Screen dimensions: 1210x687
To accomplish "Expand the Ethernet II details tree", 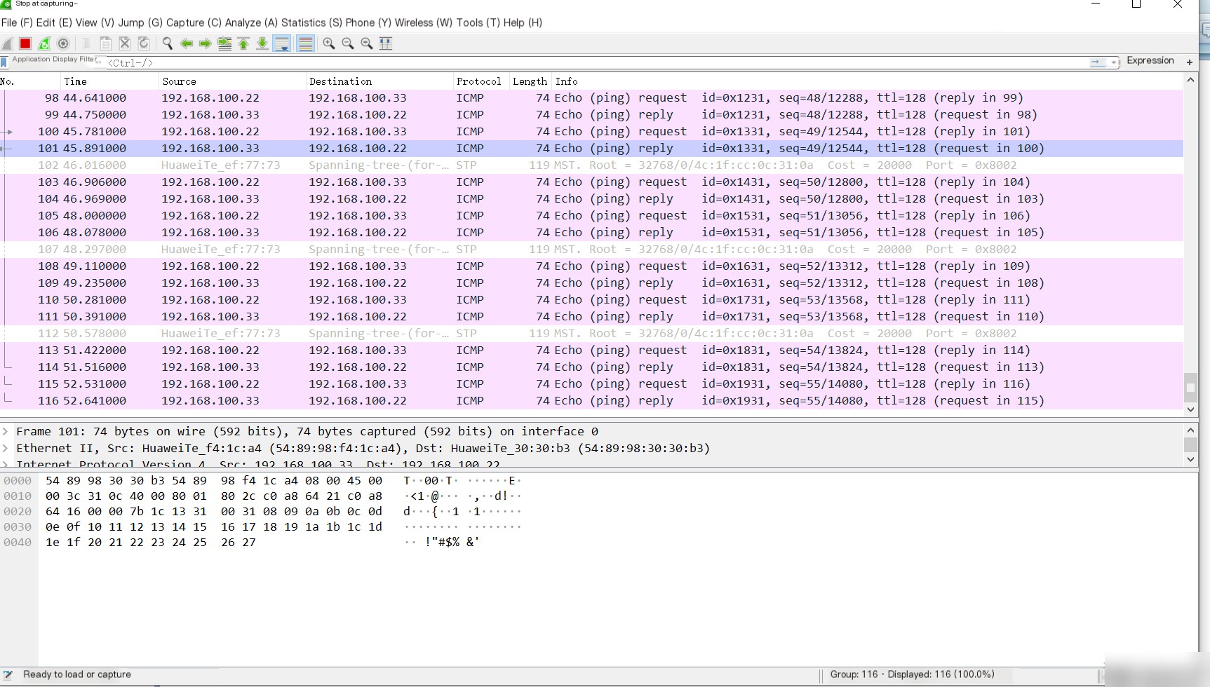I will click(6, 448).
